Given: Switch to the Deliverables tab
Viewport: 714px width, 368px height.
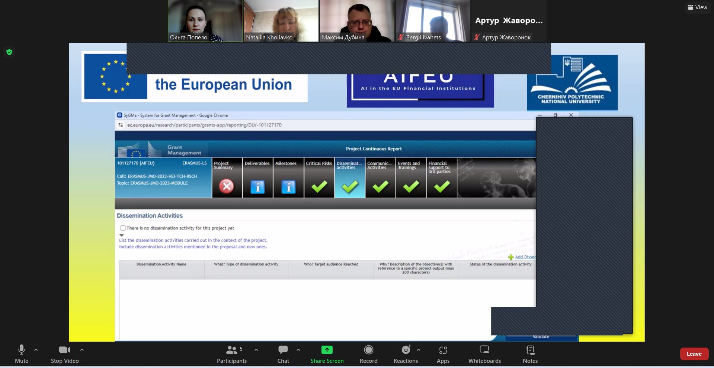Looking at the screenshot, I should click(257, 178).
